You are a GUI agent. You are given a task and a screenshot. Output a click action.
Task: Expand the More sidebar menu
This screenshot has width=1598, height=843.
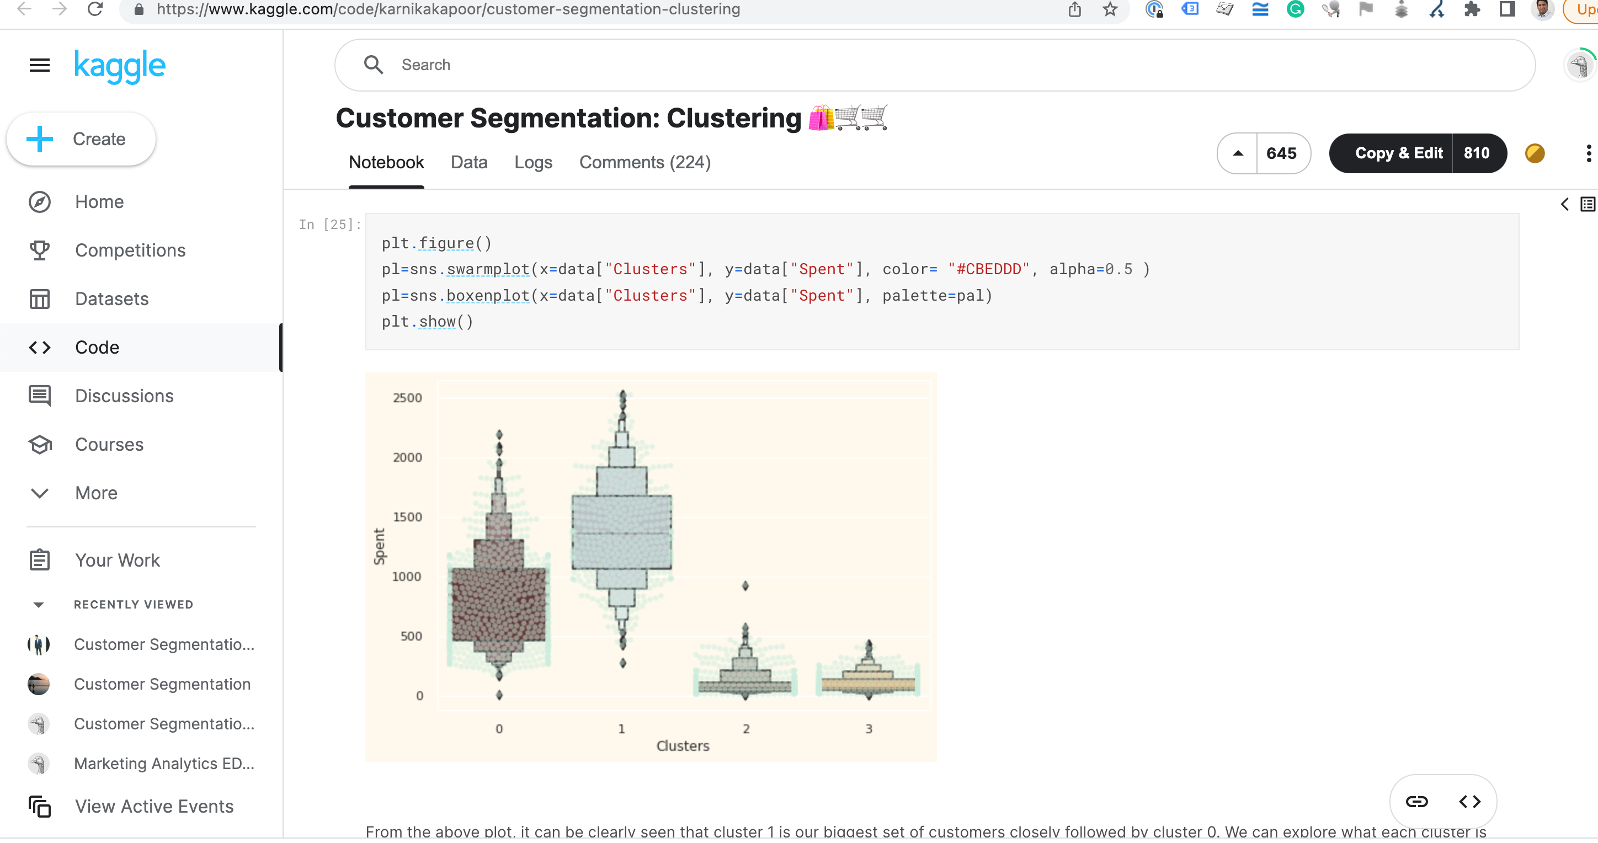(96, 493)
